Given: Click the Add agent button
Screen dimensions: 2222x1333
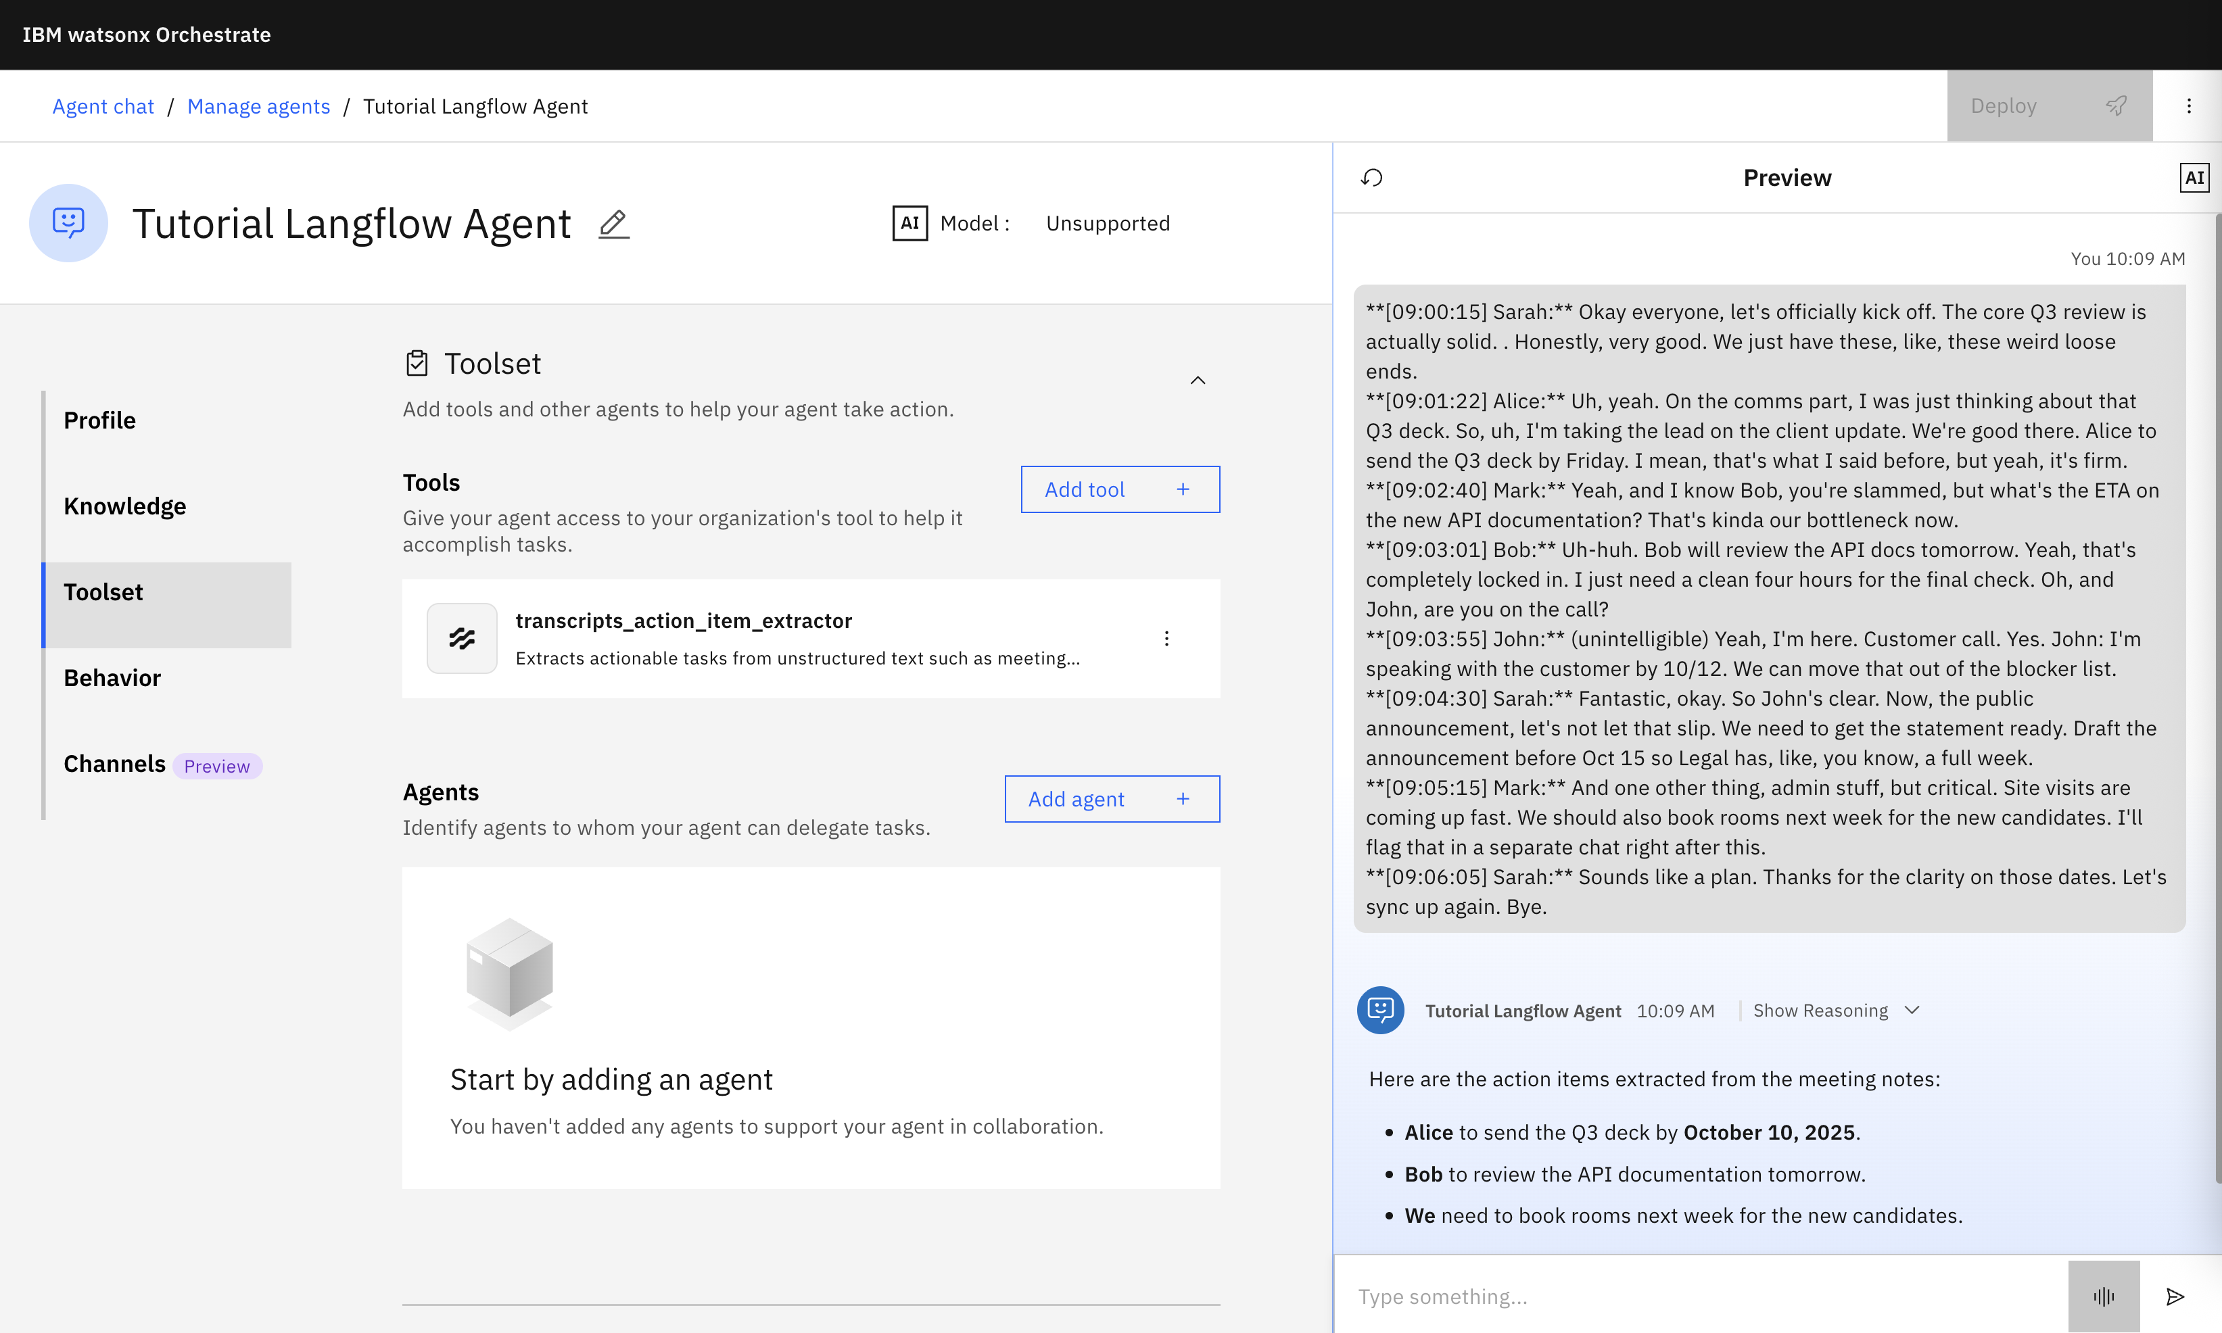Looking at the screenshot, I should (x=1112, y=798).
